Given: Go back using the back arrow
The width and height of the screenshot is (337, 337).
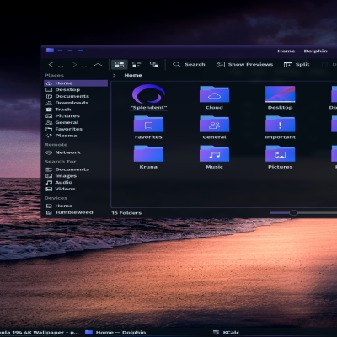Looking at the screenshot, I should [x=51, y=65].
